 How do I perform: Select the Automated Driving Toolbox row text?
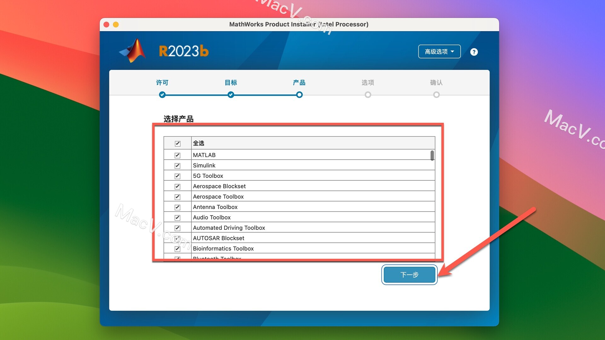click(x=229, y=228)
